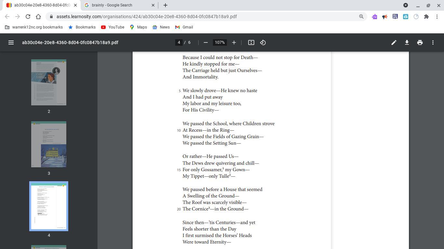Open the Maps bookmark
The image size is (444, 249).
pos(138,27)
